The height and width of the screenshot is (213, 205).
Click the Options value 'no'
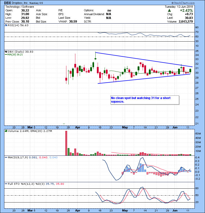coord(109,11)
